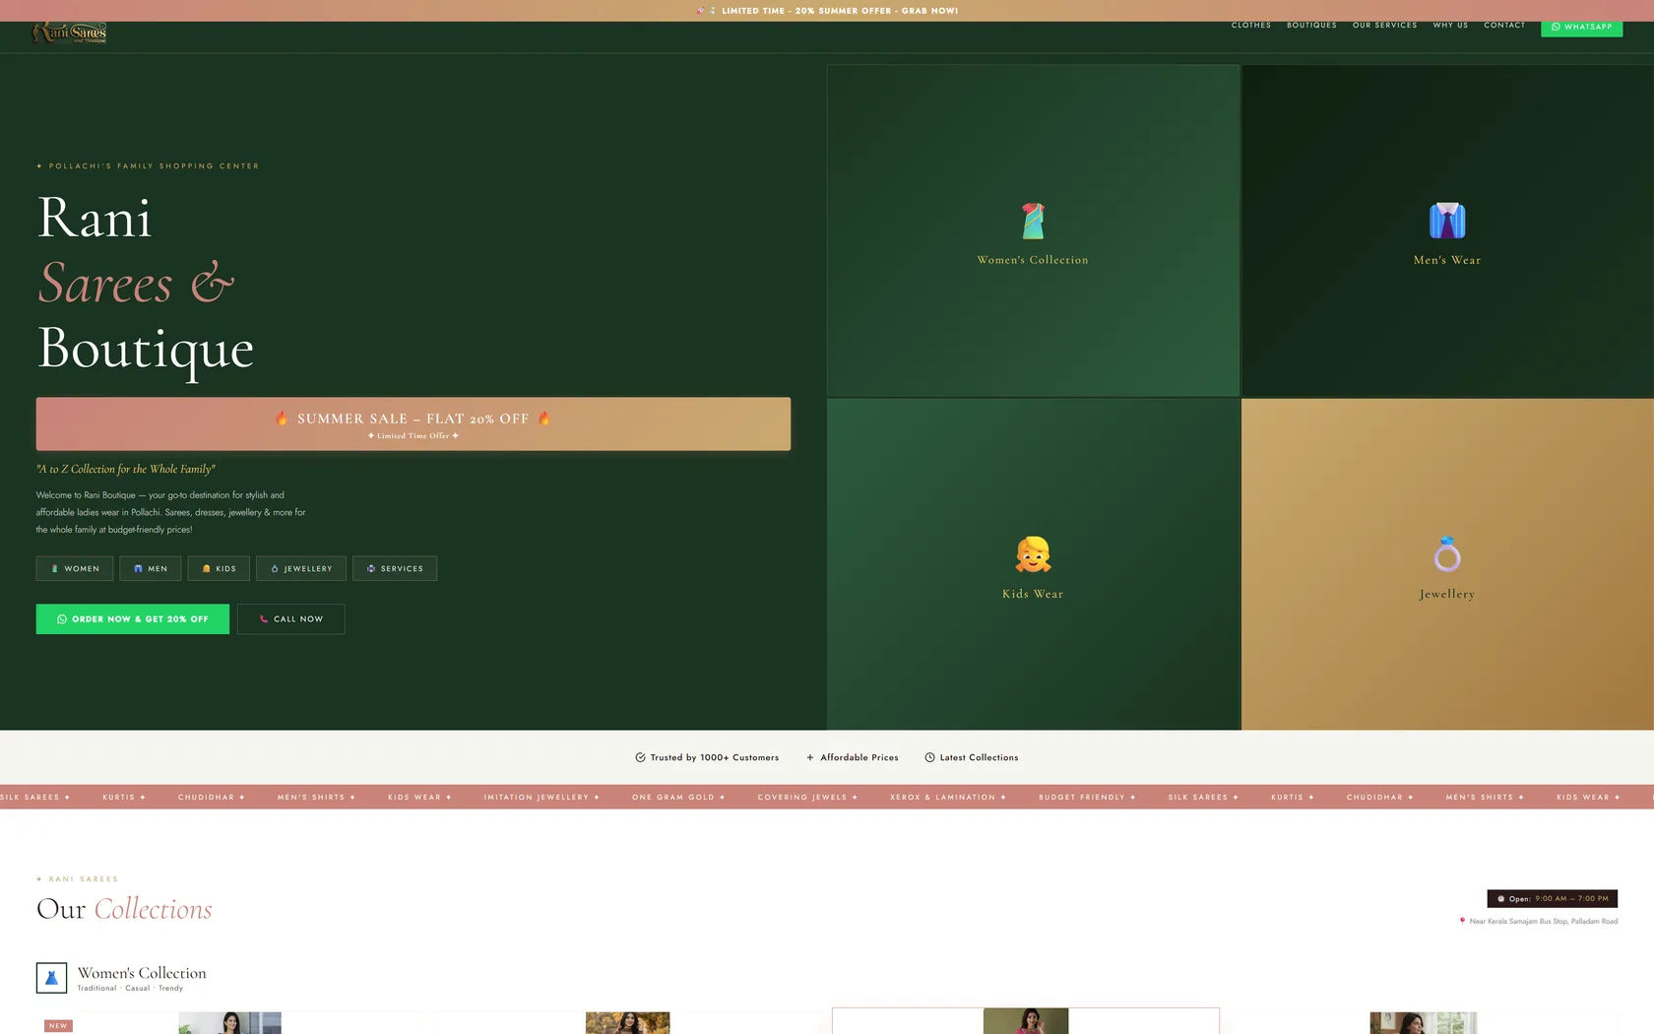This screenshot has width=1654, height=1034.
Task: Open Women's Collection tile label
Action: point(1033,260)
